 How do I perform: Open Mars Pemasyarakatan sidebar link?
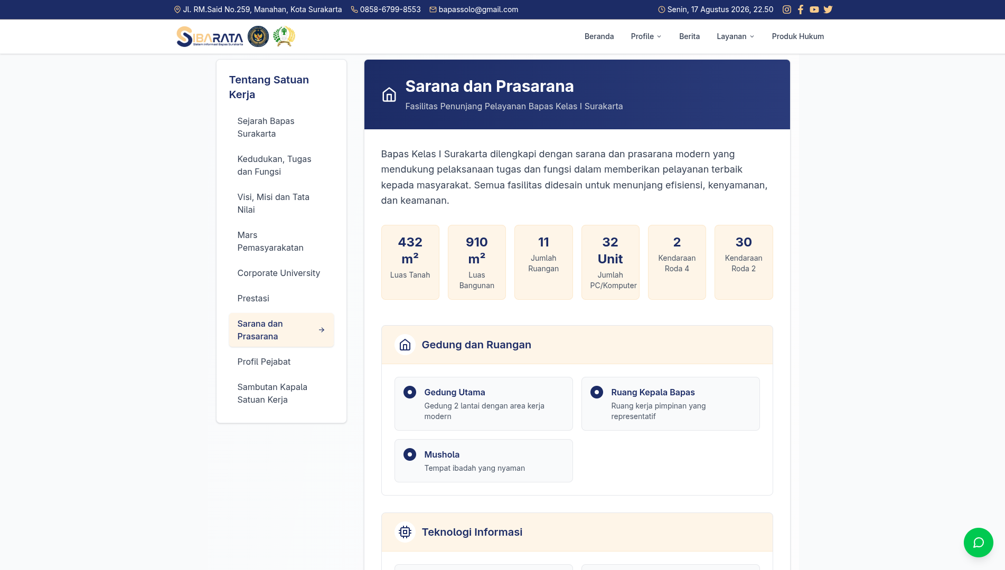[281, 241]
